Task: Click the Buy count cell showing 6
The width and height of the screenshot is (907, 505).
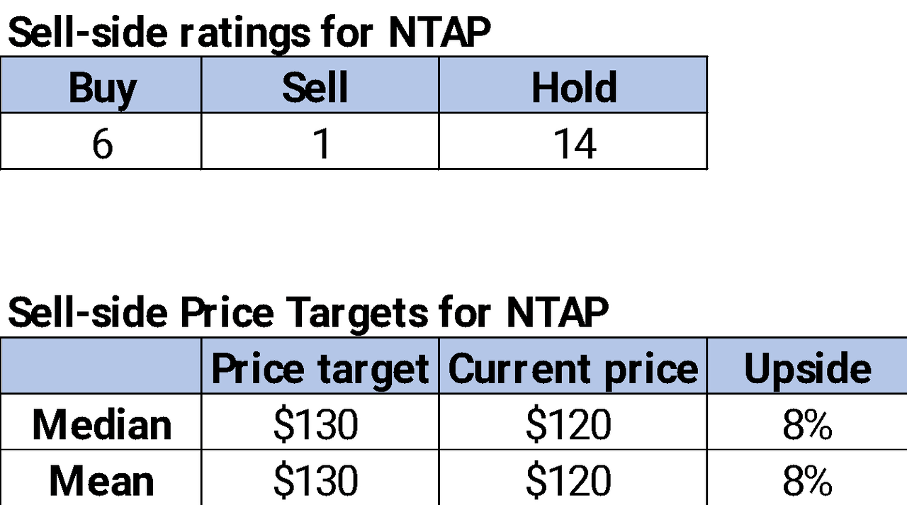Action: click(x=101, y=142)
